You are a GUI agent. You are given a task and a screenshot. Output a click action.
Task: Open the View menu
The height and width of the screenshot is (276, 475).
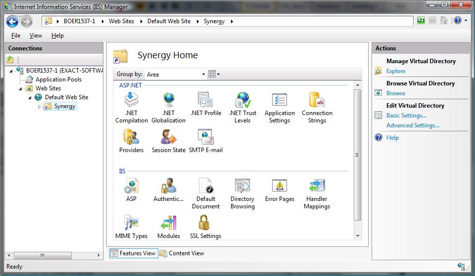click(36, 36)
